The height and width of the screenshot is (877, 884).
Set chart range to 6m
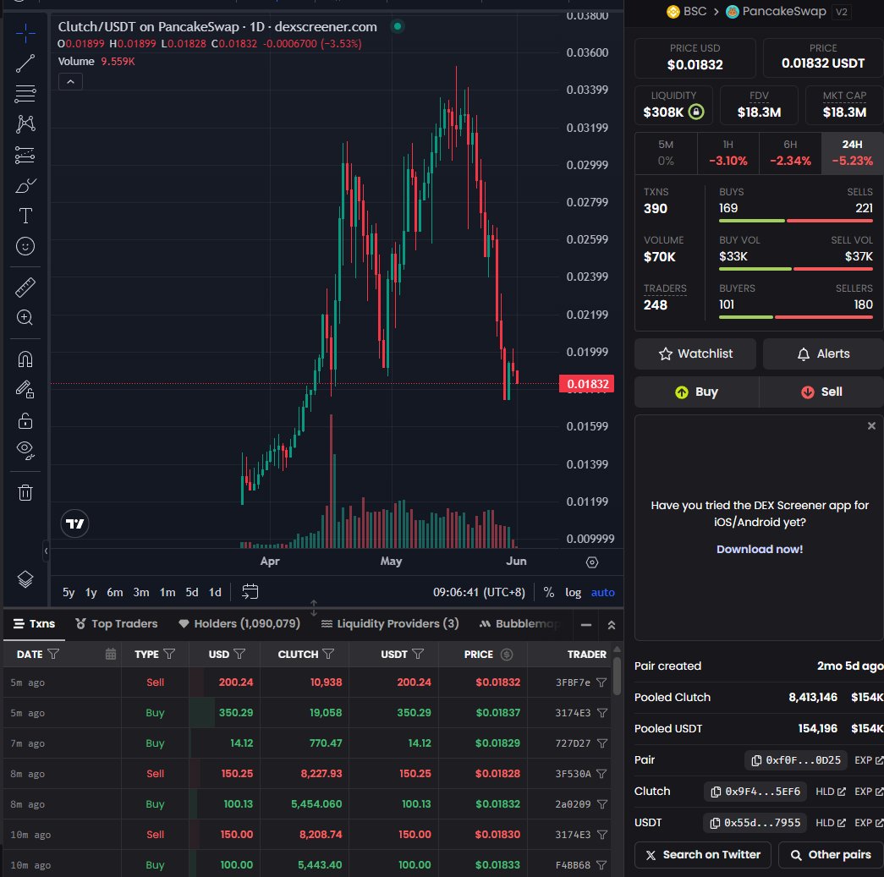[x=115, y=592]
